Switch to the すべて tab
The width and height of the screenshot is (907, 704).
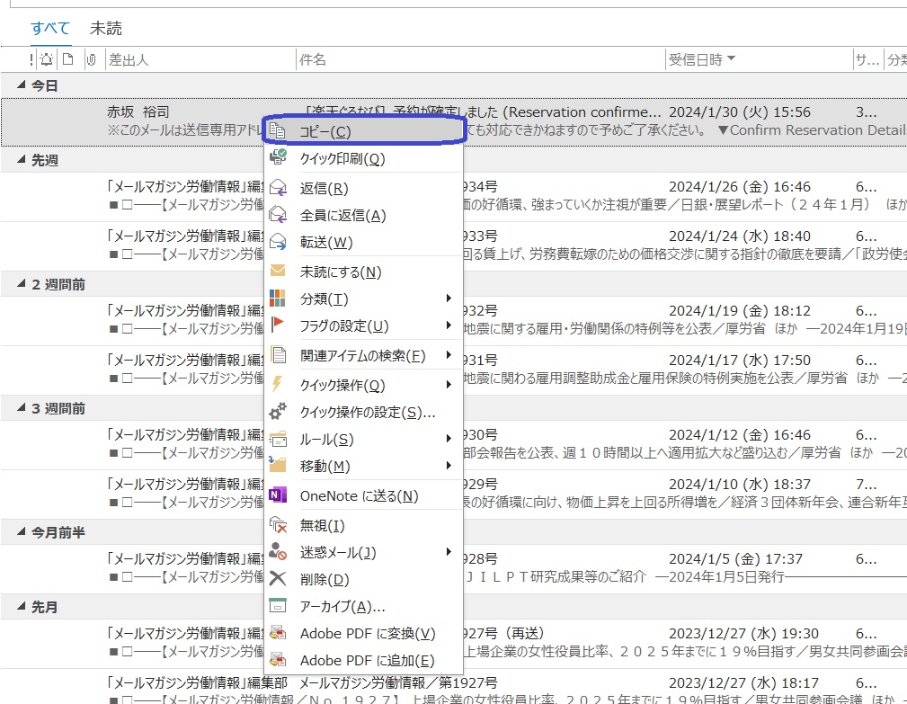coord(50,28)
